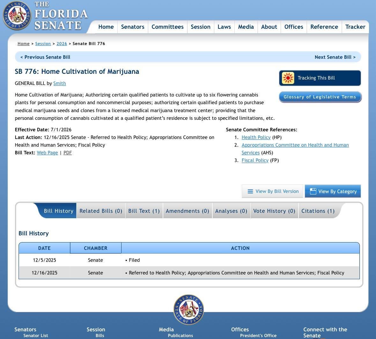Viewport: 376px width, 339px height.
Task: Click the calendar icon on View By Category
Action: (x=313, y=191)
